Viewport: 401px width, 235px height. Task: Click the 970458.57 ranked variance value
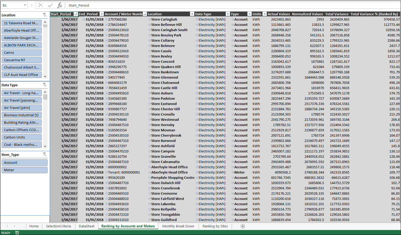pos(392,19)
